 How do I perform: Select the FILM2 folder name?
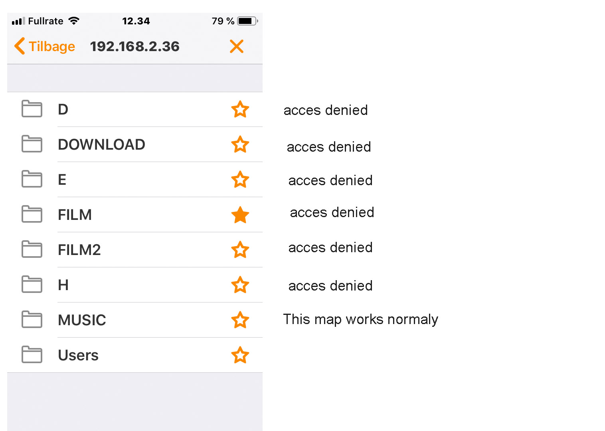pyautogui.click(x=79, y=250)
